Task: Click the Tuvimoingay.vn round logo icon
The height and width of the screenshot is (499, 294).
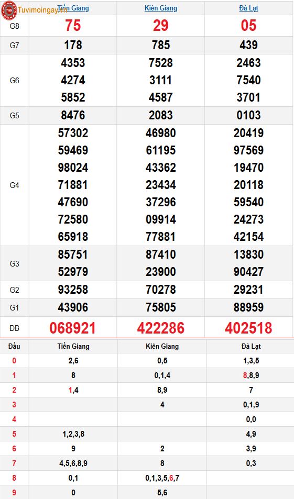Action: pos(9,10)
